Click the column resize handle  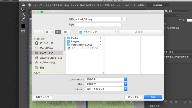(103, 73)
